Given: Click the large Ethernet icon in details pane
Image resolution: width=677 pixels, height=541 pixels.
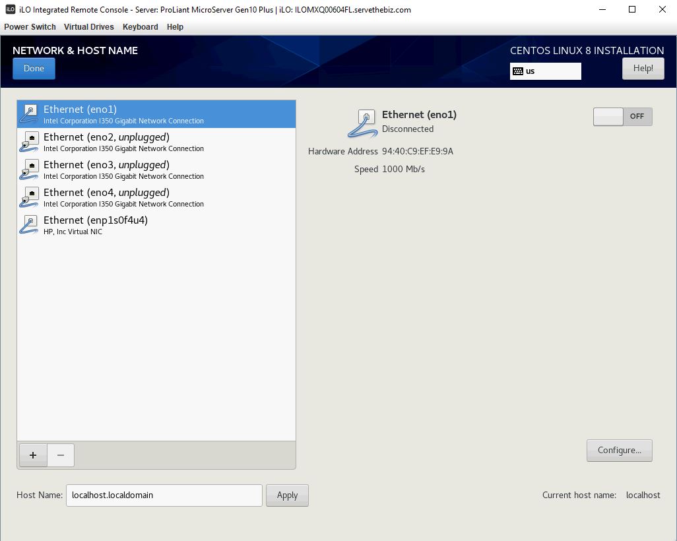Looking at the screenshot, I should [363, 123].
